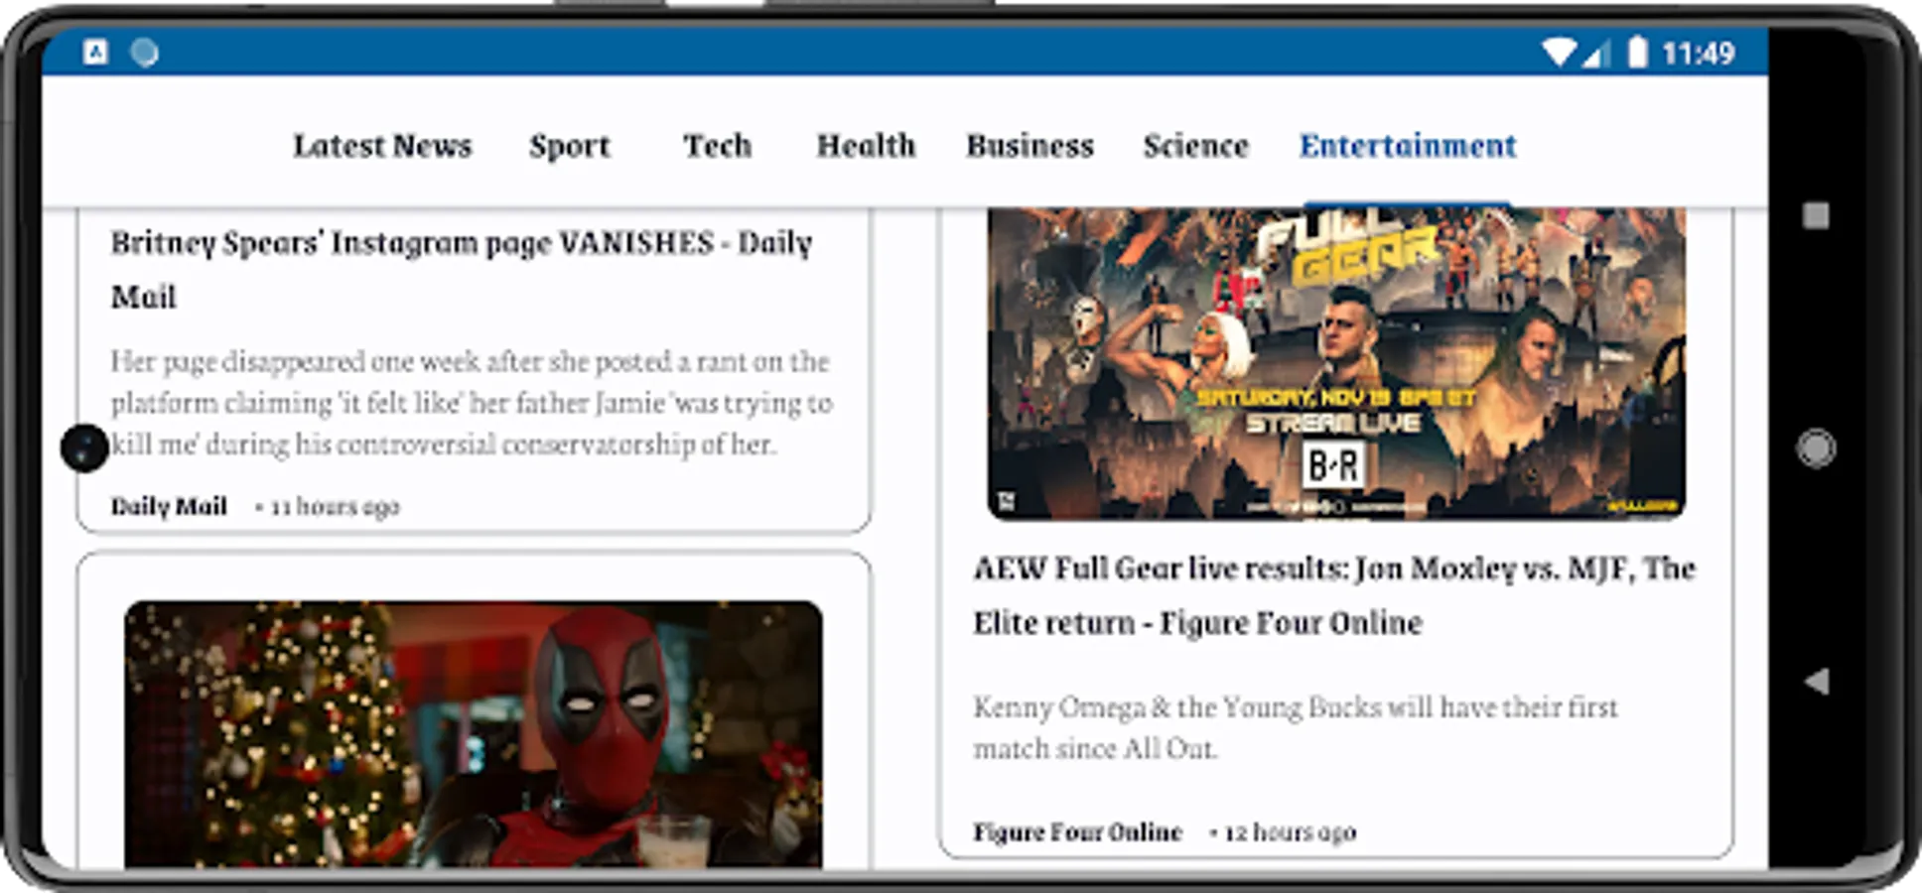Select the Entertainment tab
This screenshot has width=1922, height=893.
point(1408,146)
